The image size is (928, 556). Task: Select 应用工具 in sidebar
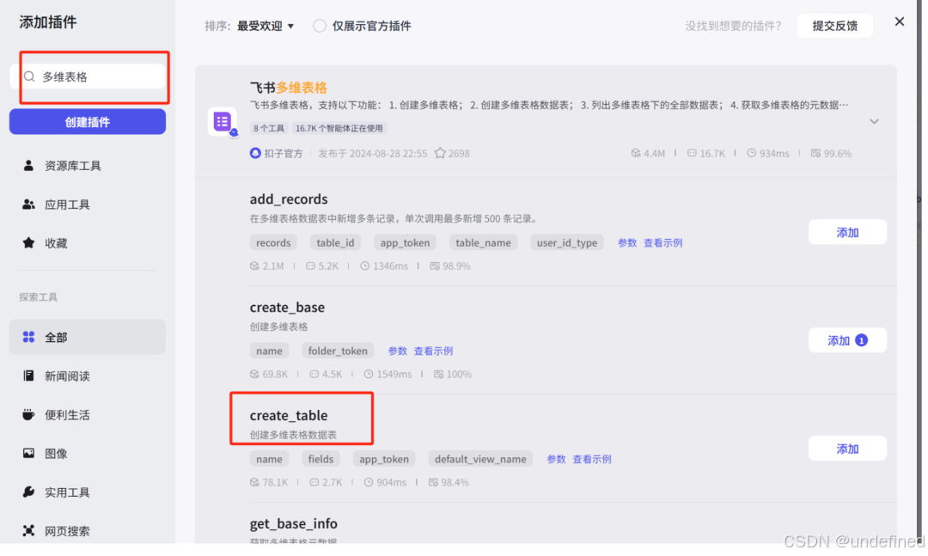click(x=88, y=205)
